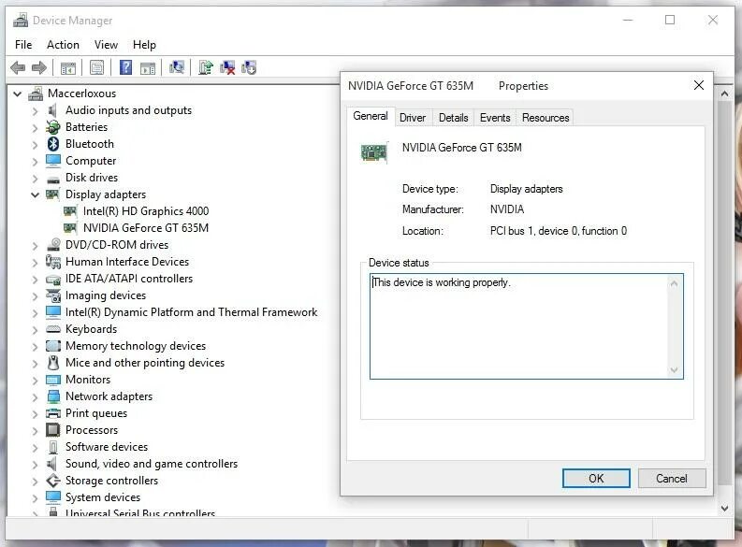Expand the Software devices category
Viewport: 742px width, 547px height.
click(35, 447)
